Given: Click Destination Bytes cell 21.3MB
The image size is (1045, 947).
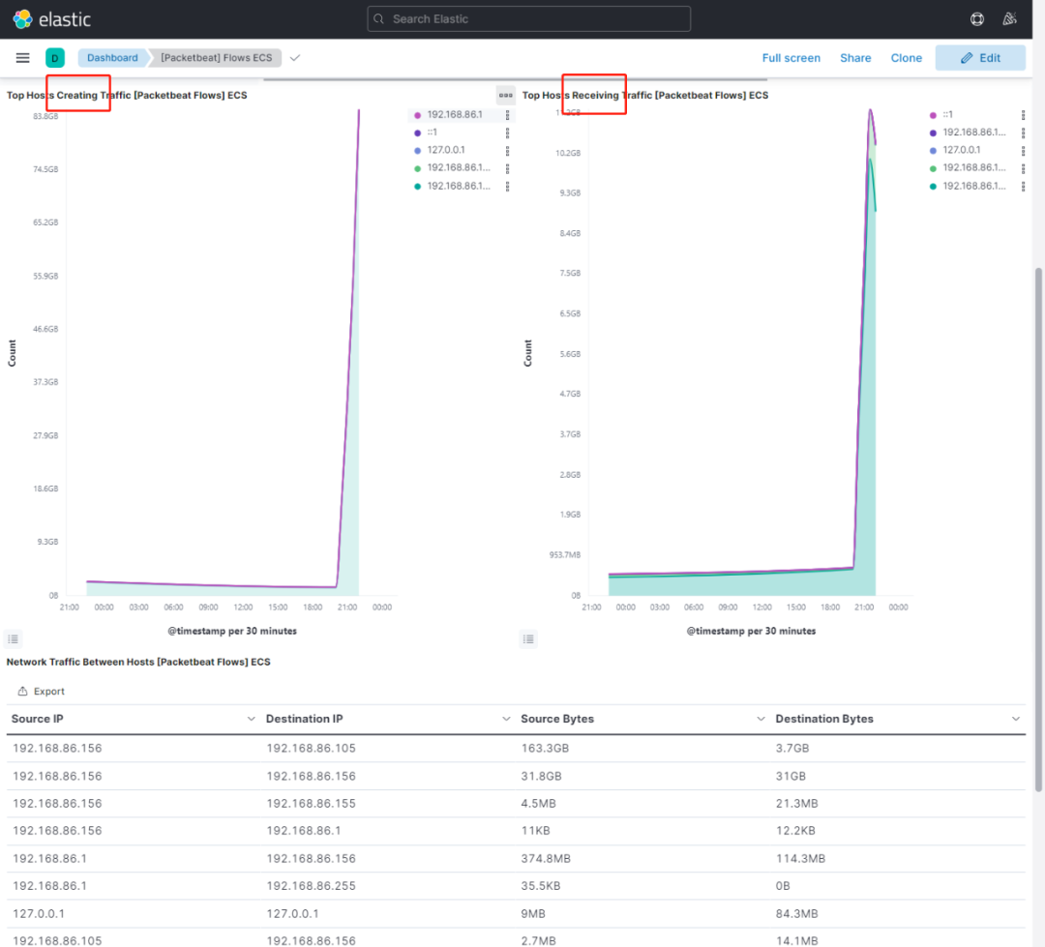Looking at the screenshot, I should (797, 804).
